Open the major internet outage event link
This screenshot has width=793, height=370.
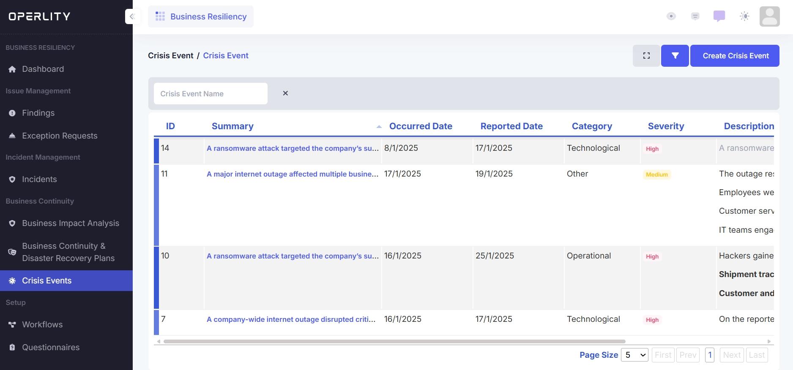tap(292, 174)
